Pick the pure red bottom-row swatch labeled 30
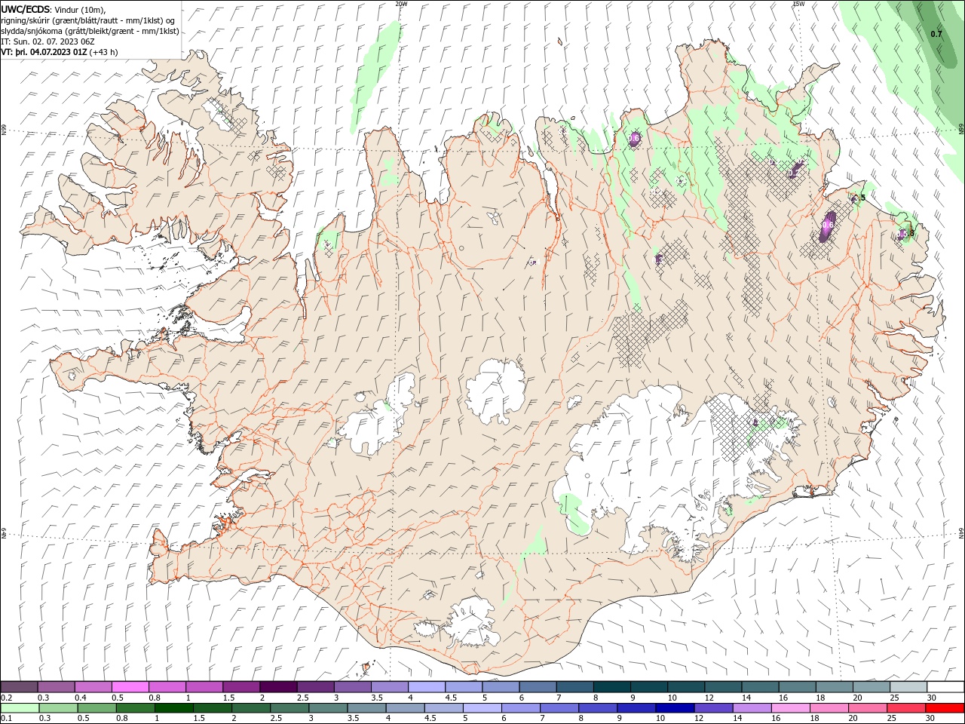 945,708
